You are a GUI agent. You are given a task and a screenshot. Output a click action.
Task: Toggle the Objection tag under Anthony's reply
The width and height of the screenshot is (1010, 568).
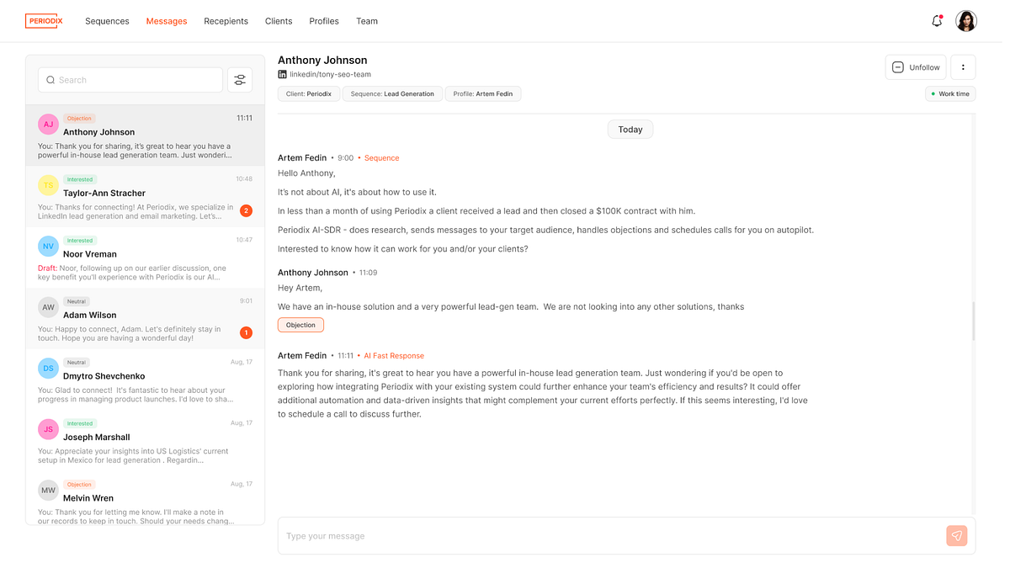pyautogui.click(x=300, y=324)
